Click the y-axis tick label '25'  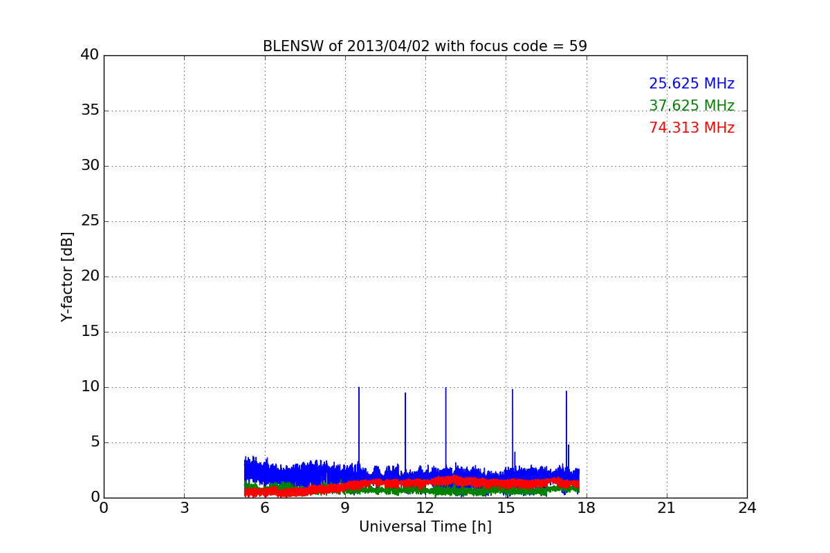90,221
